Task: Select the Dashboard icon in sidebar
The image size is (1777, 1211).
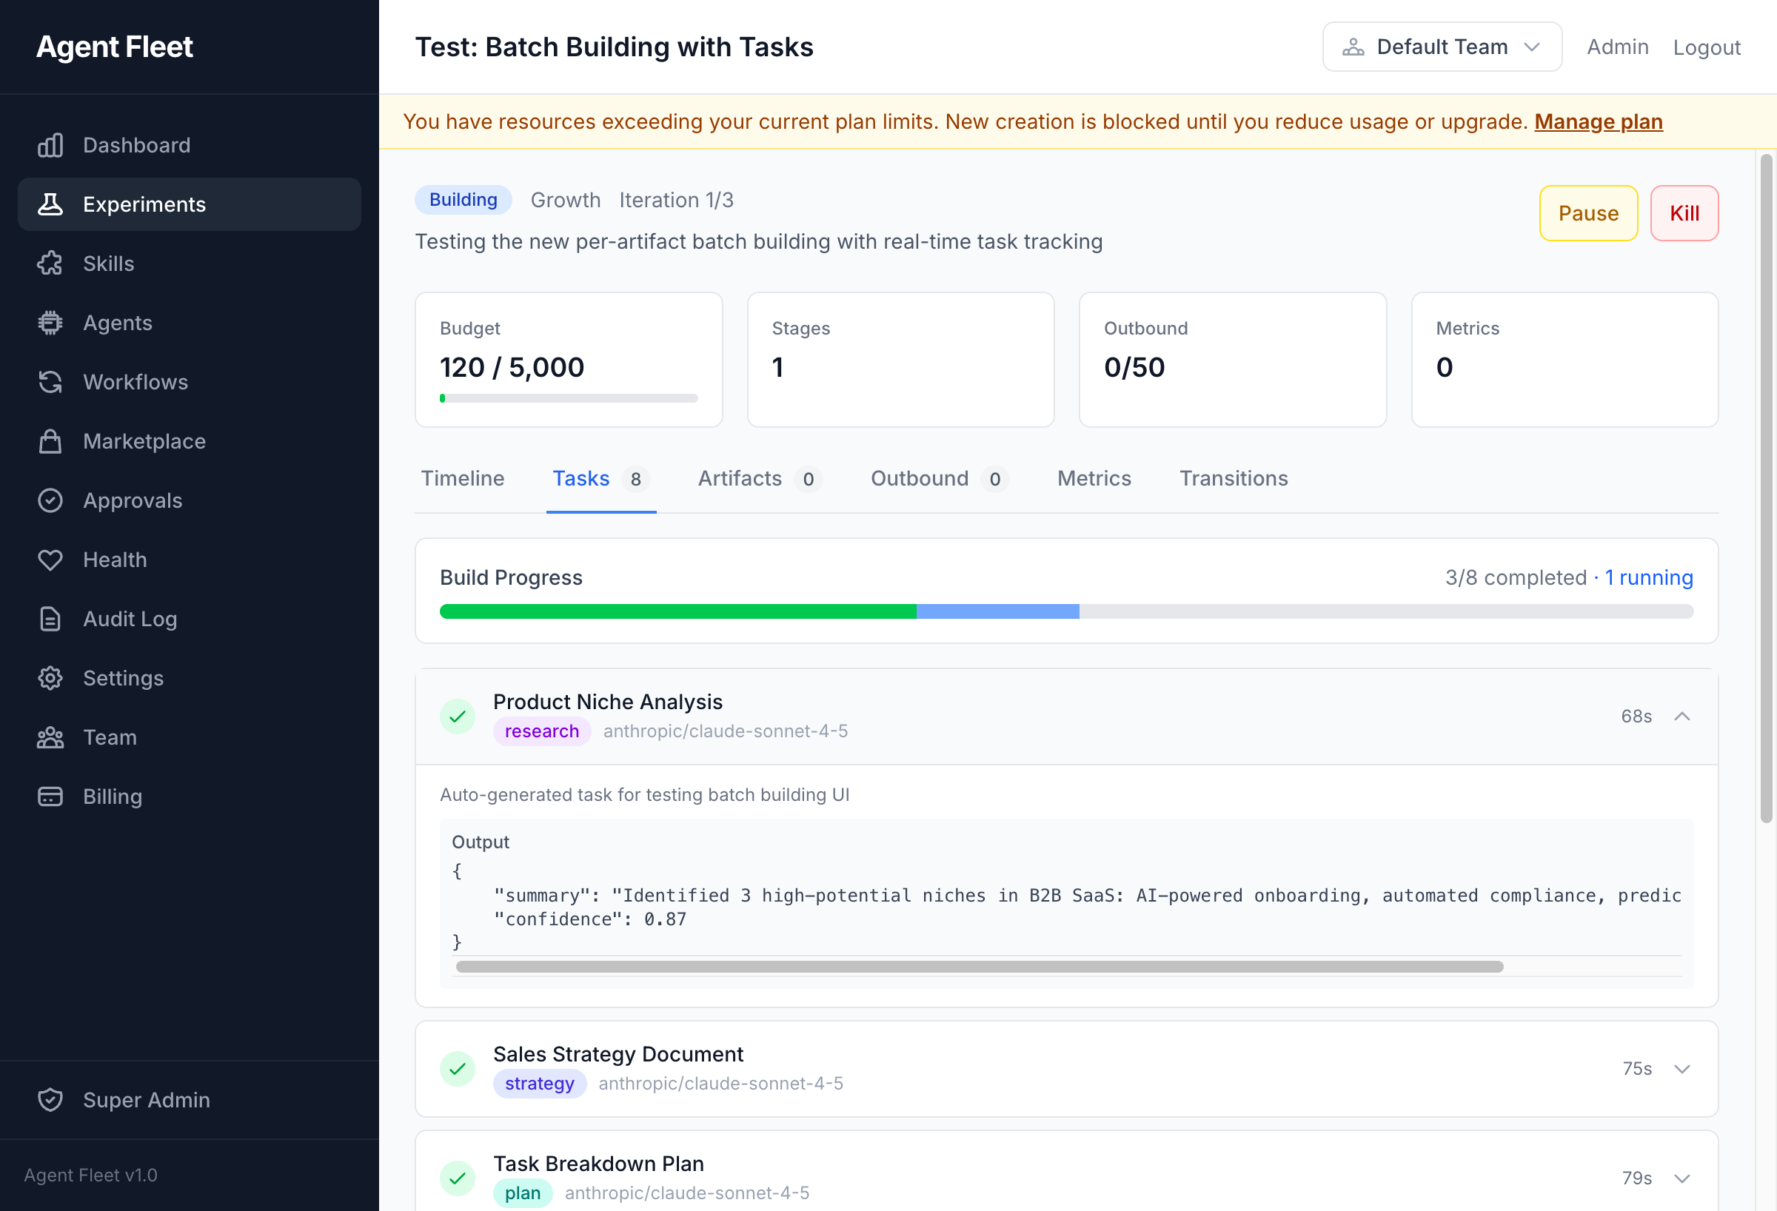Action: 50,144
